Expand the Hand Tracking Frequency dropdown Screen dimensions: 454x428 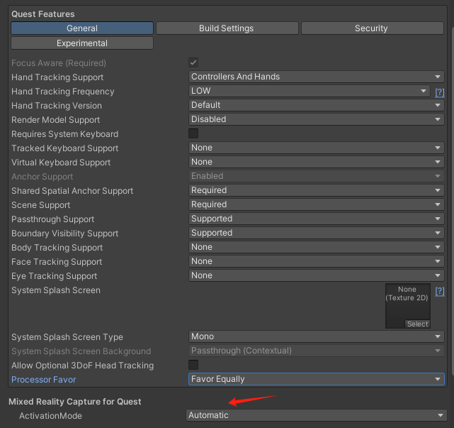(x=309, y=91)
